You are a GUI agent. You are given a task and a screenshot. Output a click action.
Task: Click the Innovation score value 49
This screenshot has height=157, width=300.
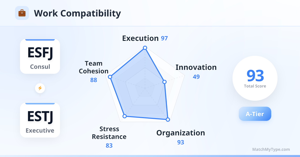[196, 77]
